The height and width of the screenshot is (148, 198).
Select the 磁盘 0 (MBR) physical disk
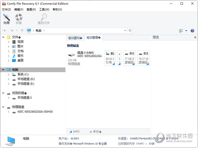click(x=84, y=58)
